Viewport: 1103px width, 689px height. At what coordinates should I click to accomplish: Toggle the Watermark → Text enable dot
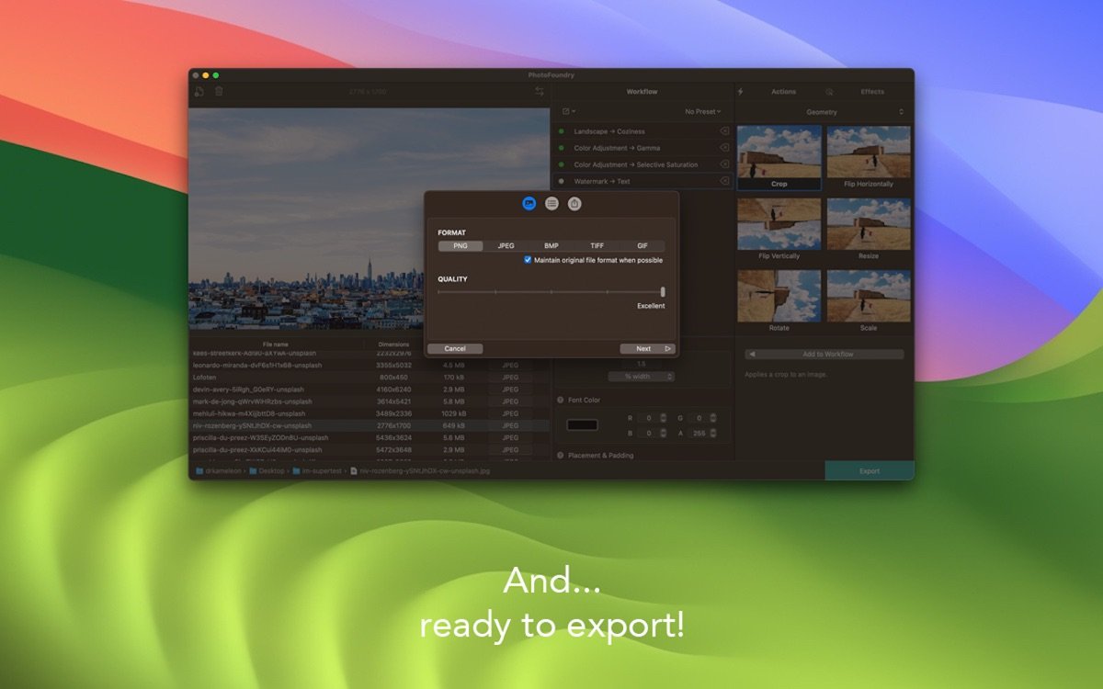pyautogui.click(x=562, y=181)
